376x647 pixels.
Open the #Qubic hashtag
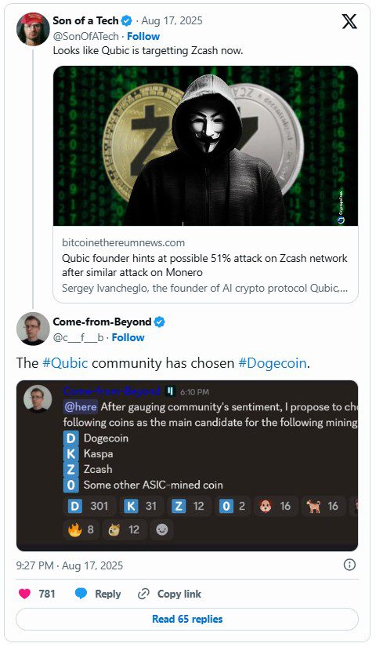pyautogui.click(x=65, y=363)
